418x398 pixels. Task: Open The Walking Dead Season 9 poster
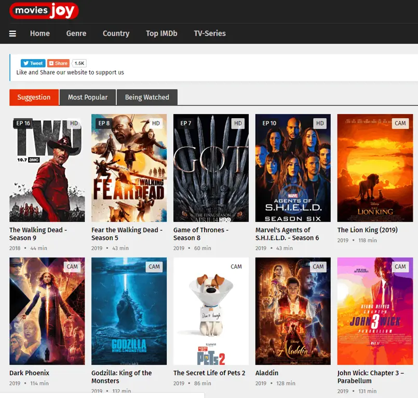click(47, 168)
